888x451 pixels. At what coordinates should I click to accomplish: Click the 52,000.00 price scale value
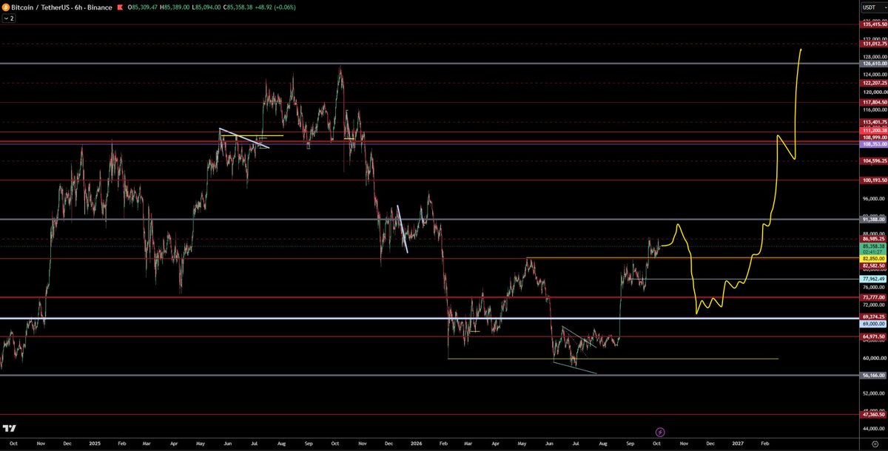coord(874,394)
